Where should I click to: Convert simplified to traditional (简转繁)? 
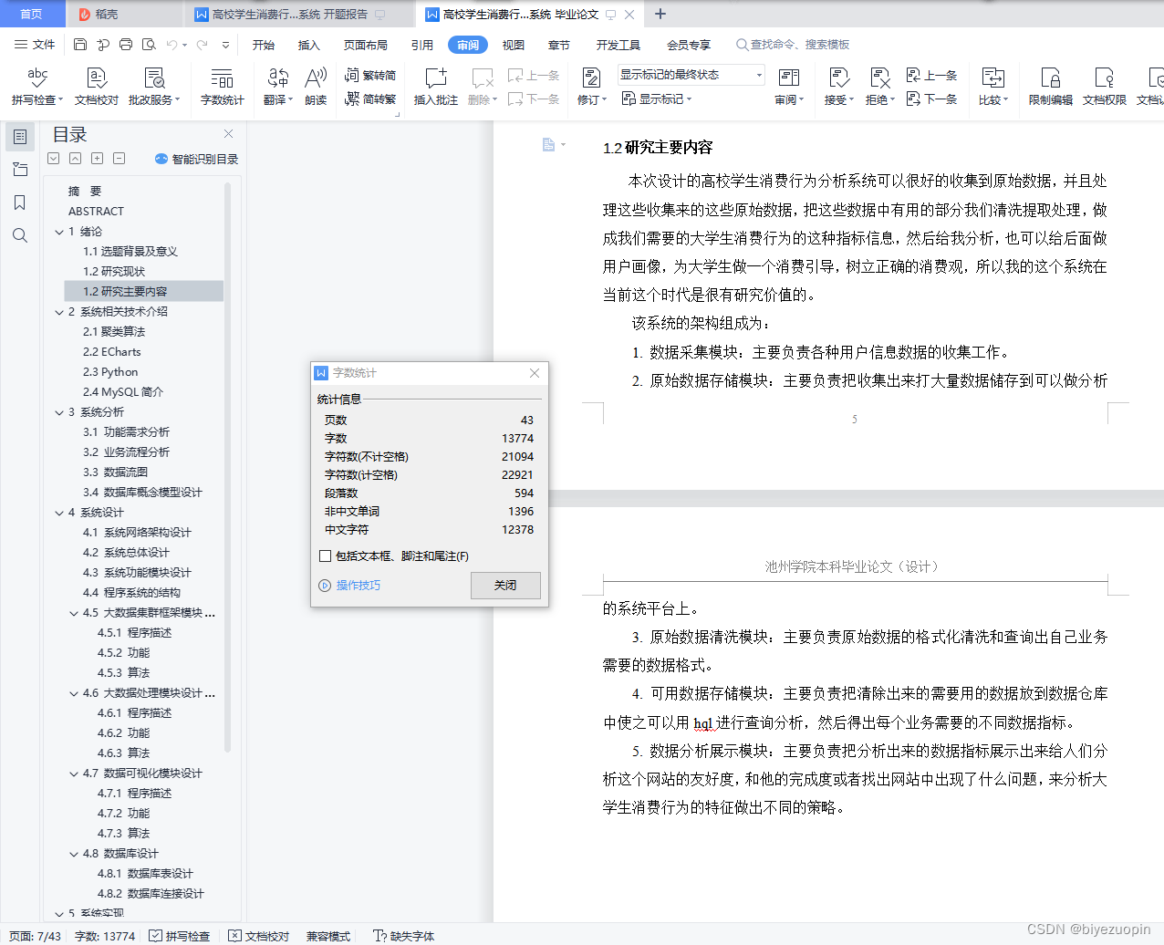coord(370,99)
